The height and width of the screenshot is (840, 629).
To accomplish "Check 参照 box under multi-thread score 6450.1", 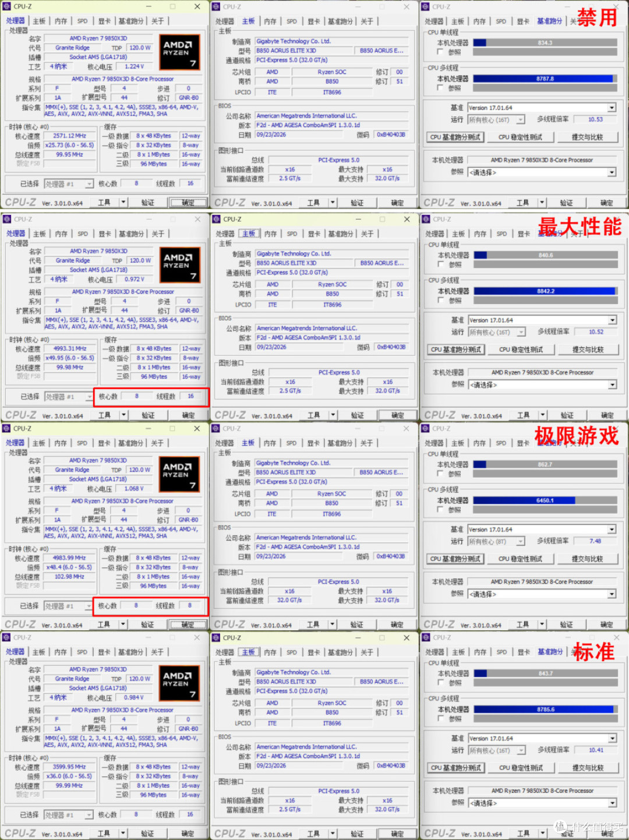I will 440,510.
